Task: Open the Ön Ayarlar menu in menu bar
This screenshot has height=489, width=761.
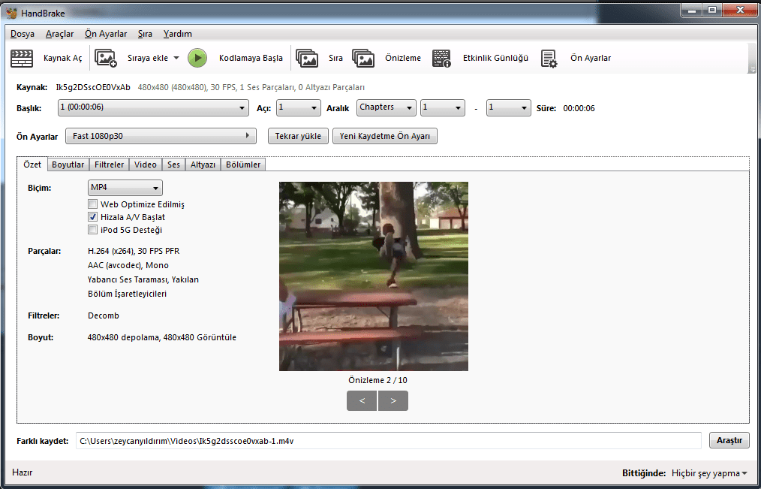Action: [x=106, y=34]
